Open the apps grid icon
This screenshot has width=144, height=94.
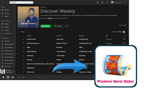tap(98, 3)
